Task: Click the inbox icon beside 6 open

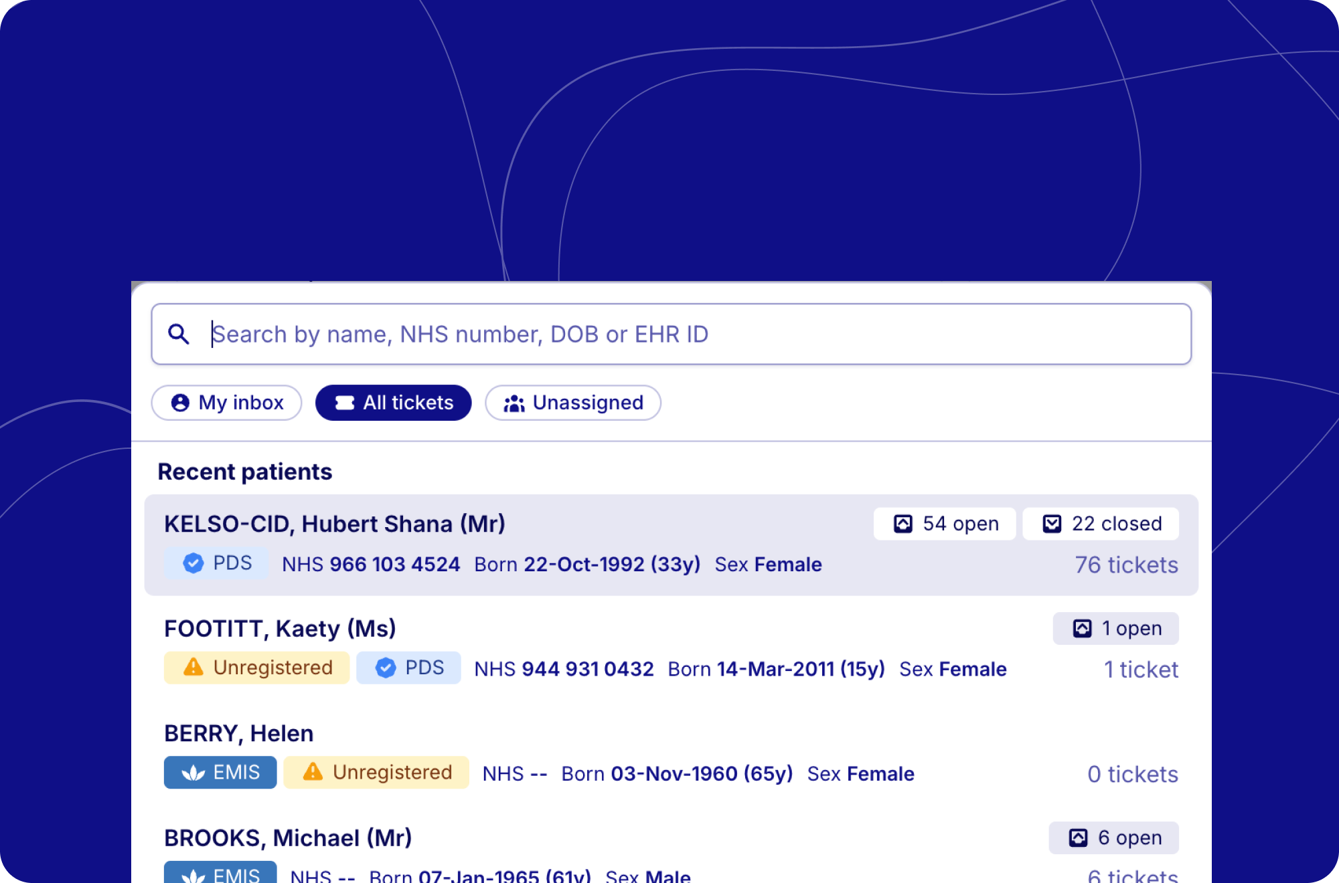Action: (1078, 838)
